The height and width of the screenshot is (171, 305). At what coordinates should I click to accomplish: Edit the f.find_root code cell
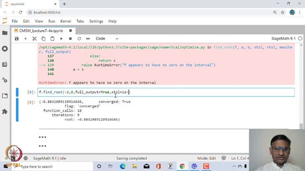click(x=166, y=92)
